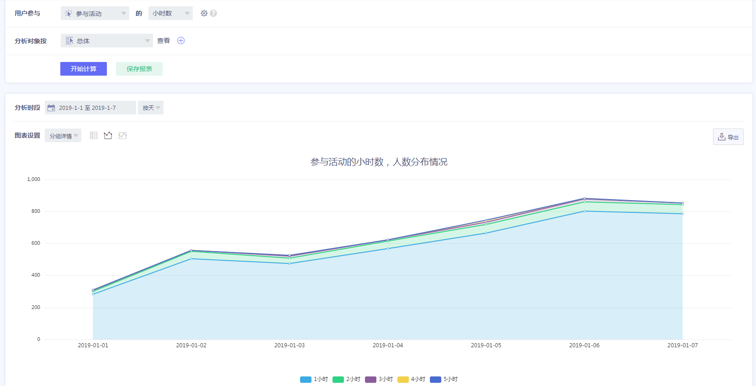
Task: Toggle the 5小时 legend series
Action: click(x=444, y=379)
